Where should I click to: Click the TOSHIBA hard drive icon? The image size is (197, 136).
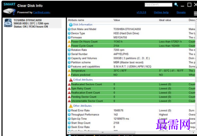coord(8,23)
